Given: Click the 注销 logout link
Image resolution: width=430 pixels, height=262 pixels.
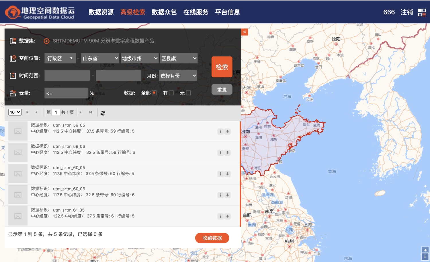Looking at the screenshot, I should pos(407,12).
